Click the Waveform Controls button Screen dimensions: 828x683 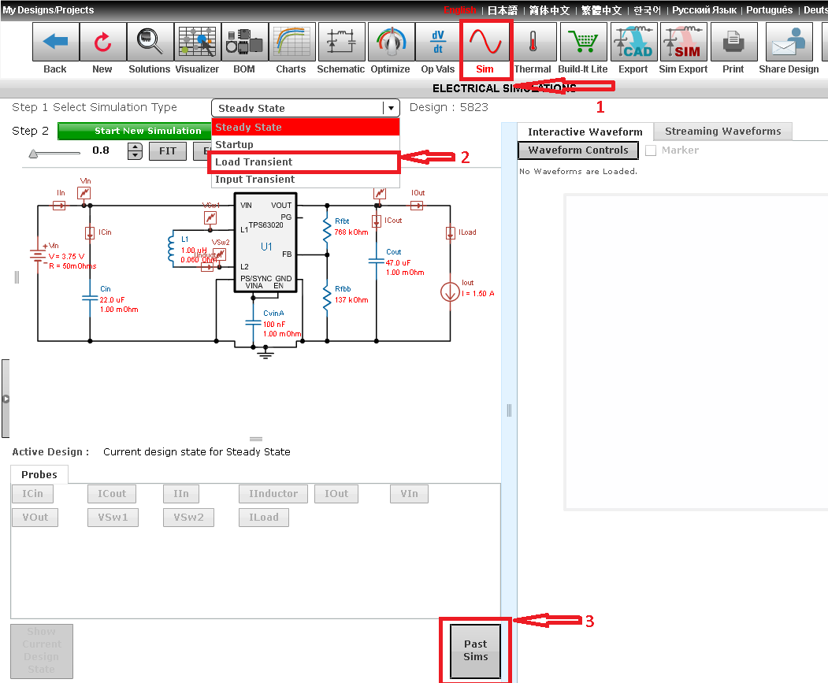pyautogui.click(x=578, y=150)
